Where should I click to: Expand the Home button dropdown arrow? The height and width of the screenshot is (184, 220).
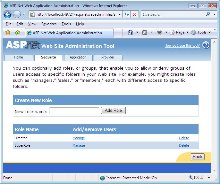pos(137,32)
